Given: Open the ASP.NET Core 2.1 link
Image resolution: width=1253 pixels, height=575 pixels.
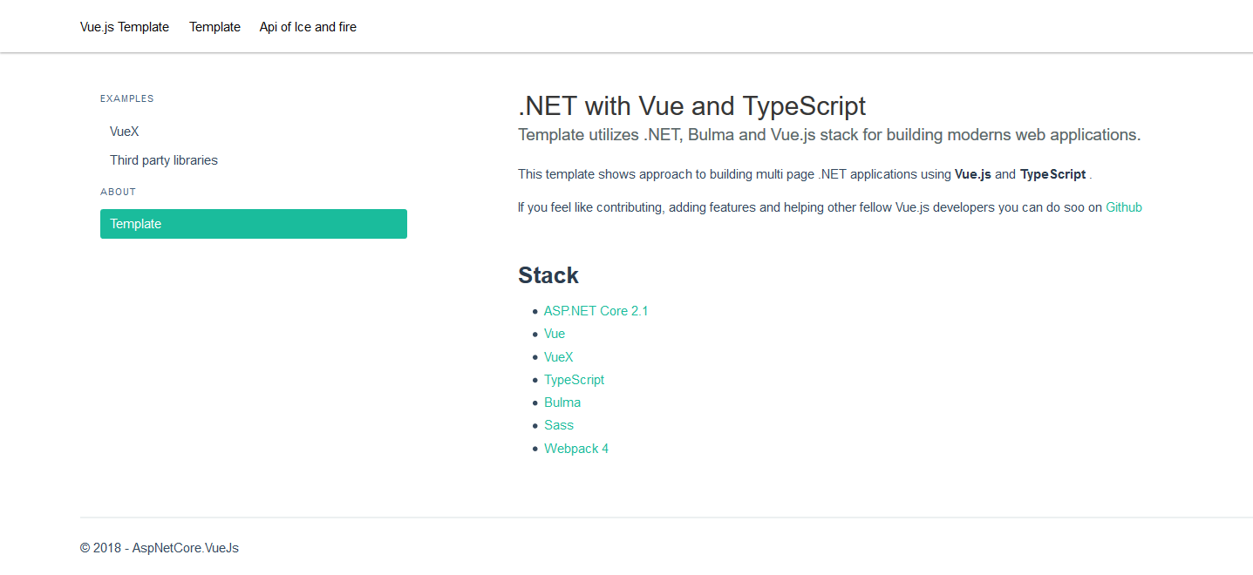Looking at the screenshot, I should coord(596,311).
